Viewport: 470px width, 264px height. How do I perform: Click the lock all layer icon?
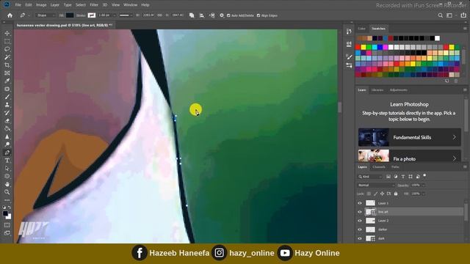click(396, 194)
